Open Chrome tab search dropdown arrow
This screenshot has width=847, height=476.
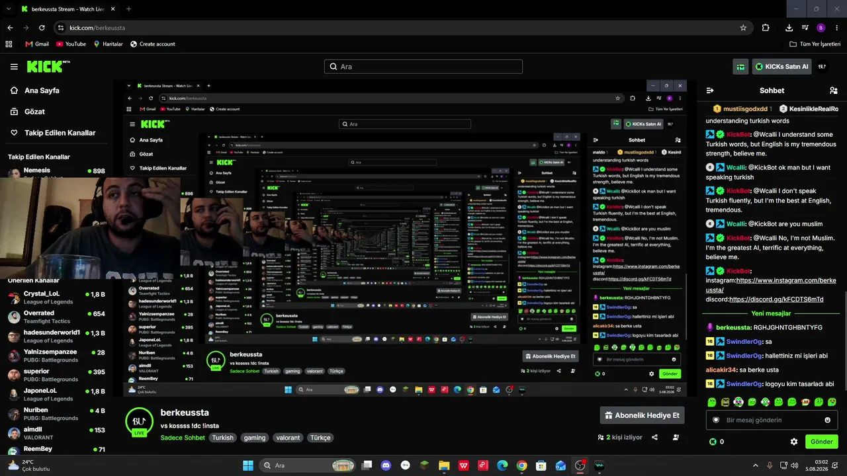coord(9,9)
